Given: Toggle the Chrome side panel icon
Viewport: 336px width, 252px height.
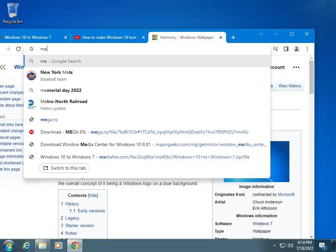Looking at the screenshot, I should [286, 49].
